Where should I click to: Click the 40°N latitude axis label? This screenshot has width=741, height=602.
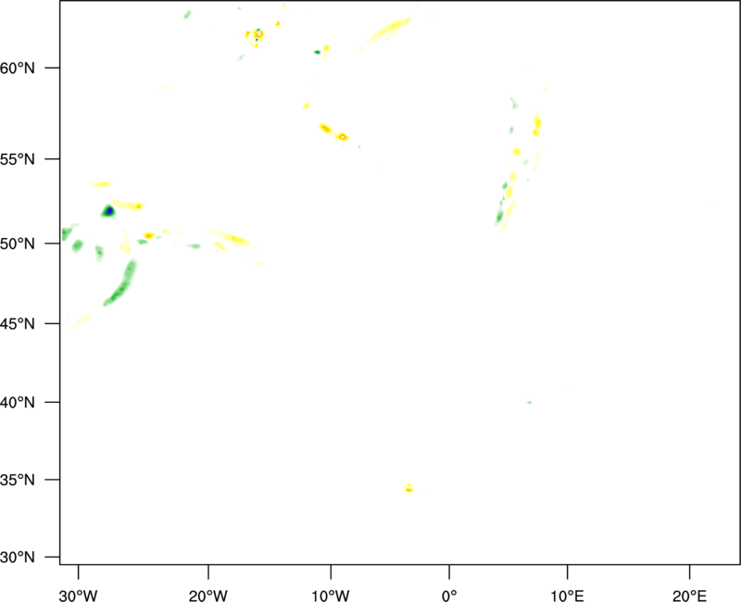click(18, 403)
